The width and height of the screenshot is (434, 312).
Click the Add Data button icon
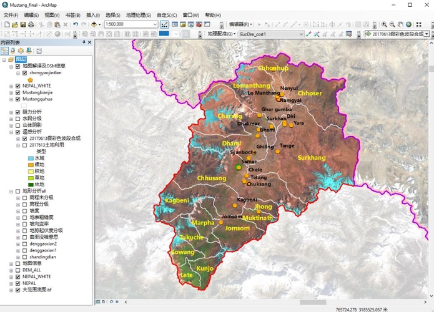[x=94, y=24]
